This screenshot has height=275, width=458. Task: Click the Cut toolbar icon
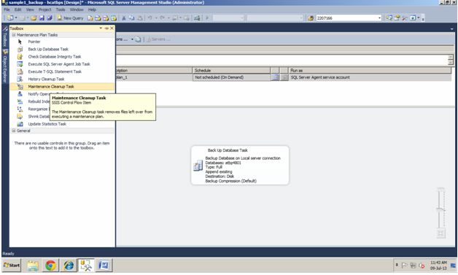point(123,18)
